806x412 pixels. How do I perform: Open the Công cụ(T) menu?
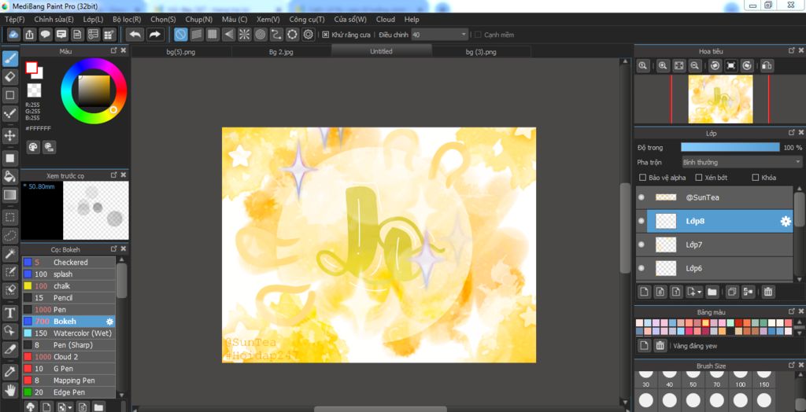(x=307, y=20)
